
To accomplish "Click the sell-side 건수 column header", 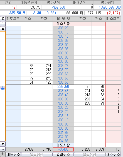I will pyautogui.click(x=28, y=19).
